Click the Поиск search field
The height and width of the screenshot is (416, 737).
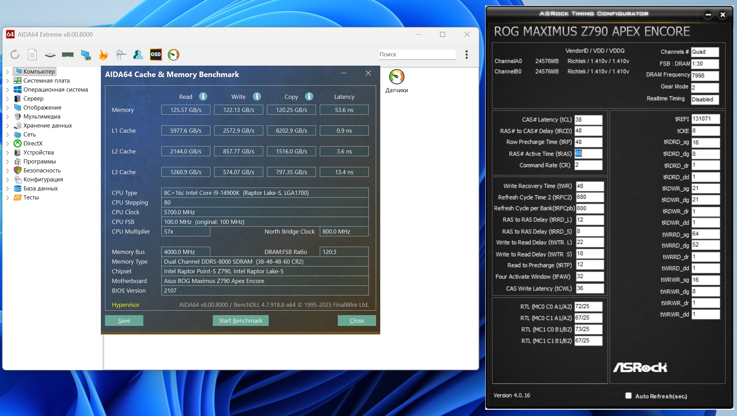coord(417,54)
